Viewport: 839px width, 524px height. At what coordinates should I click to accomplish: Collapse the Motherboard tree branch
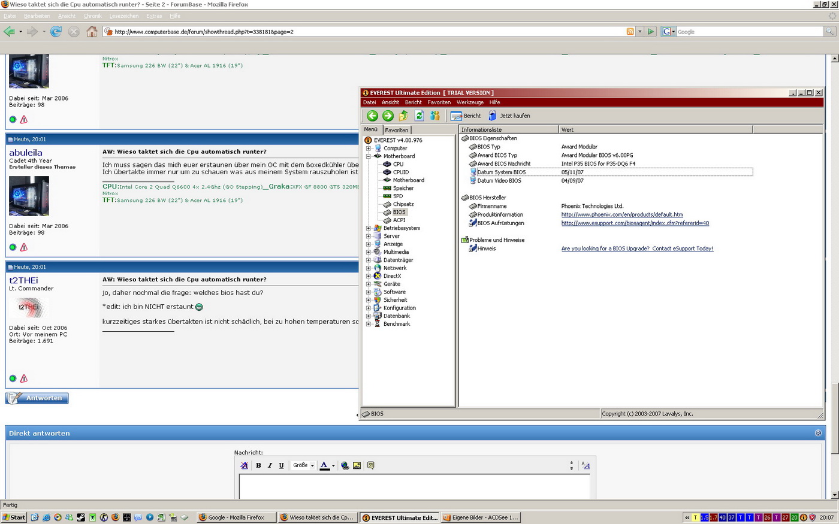(x=368, y=156)
